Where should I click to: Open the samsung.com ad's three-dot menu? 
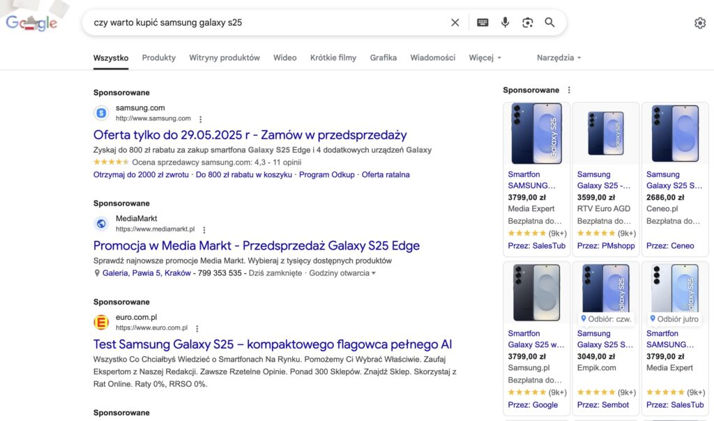coord(200,118)
